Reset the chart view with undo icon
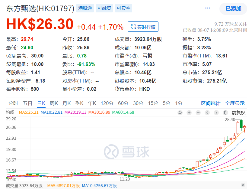The image size is (252, 189). (x=180, y=112)
